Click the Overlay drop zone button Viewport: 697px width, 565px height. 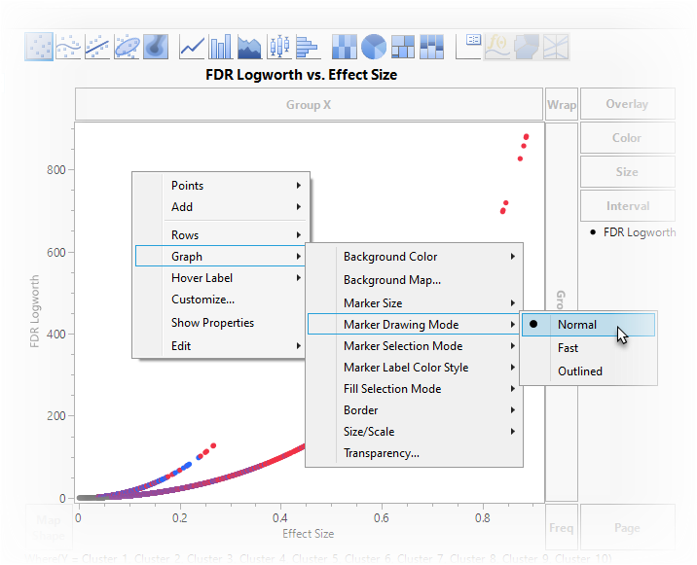(627, 104)
